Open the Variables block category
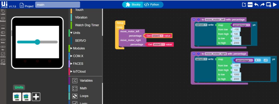Viewport: 279px width, 104px height. pos(82,81)
